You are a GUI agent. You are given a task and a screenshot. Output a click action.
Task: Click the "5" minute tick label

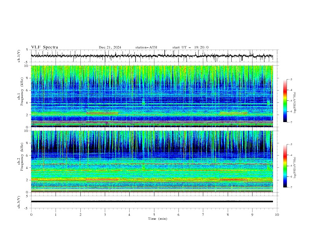pos(154,215)
